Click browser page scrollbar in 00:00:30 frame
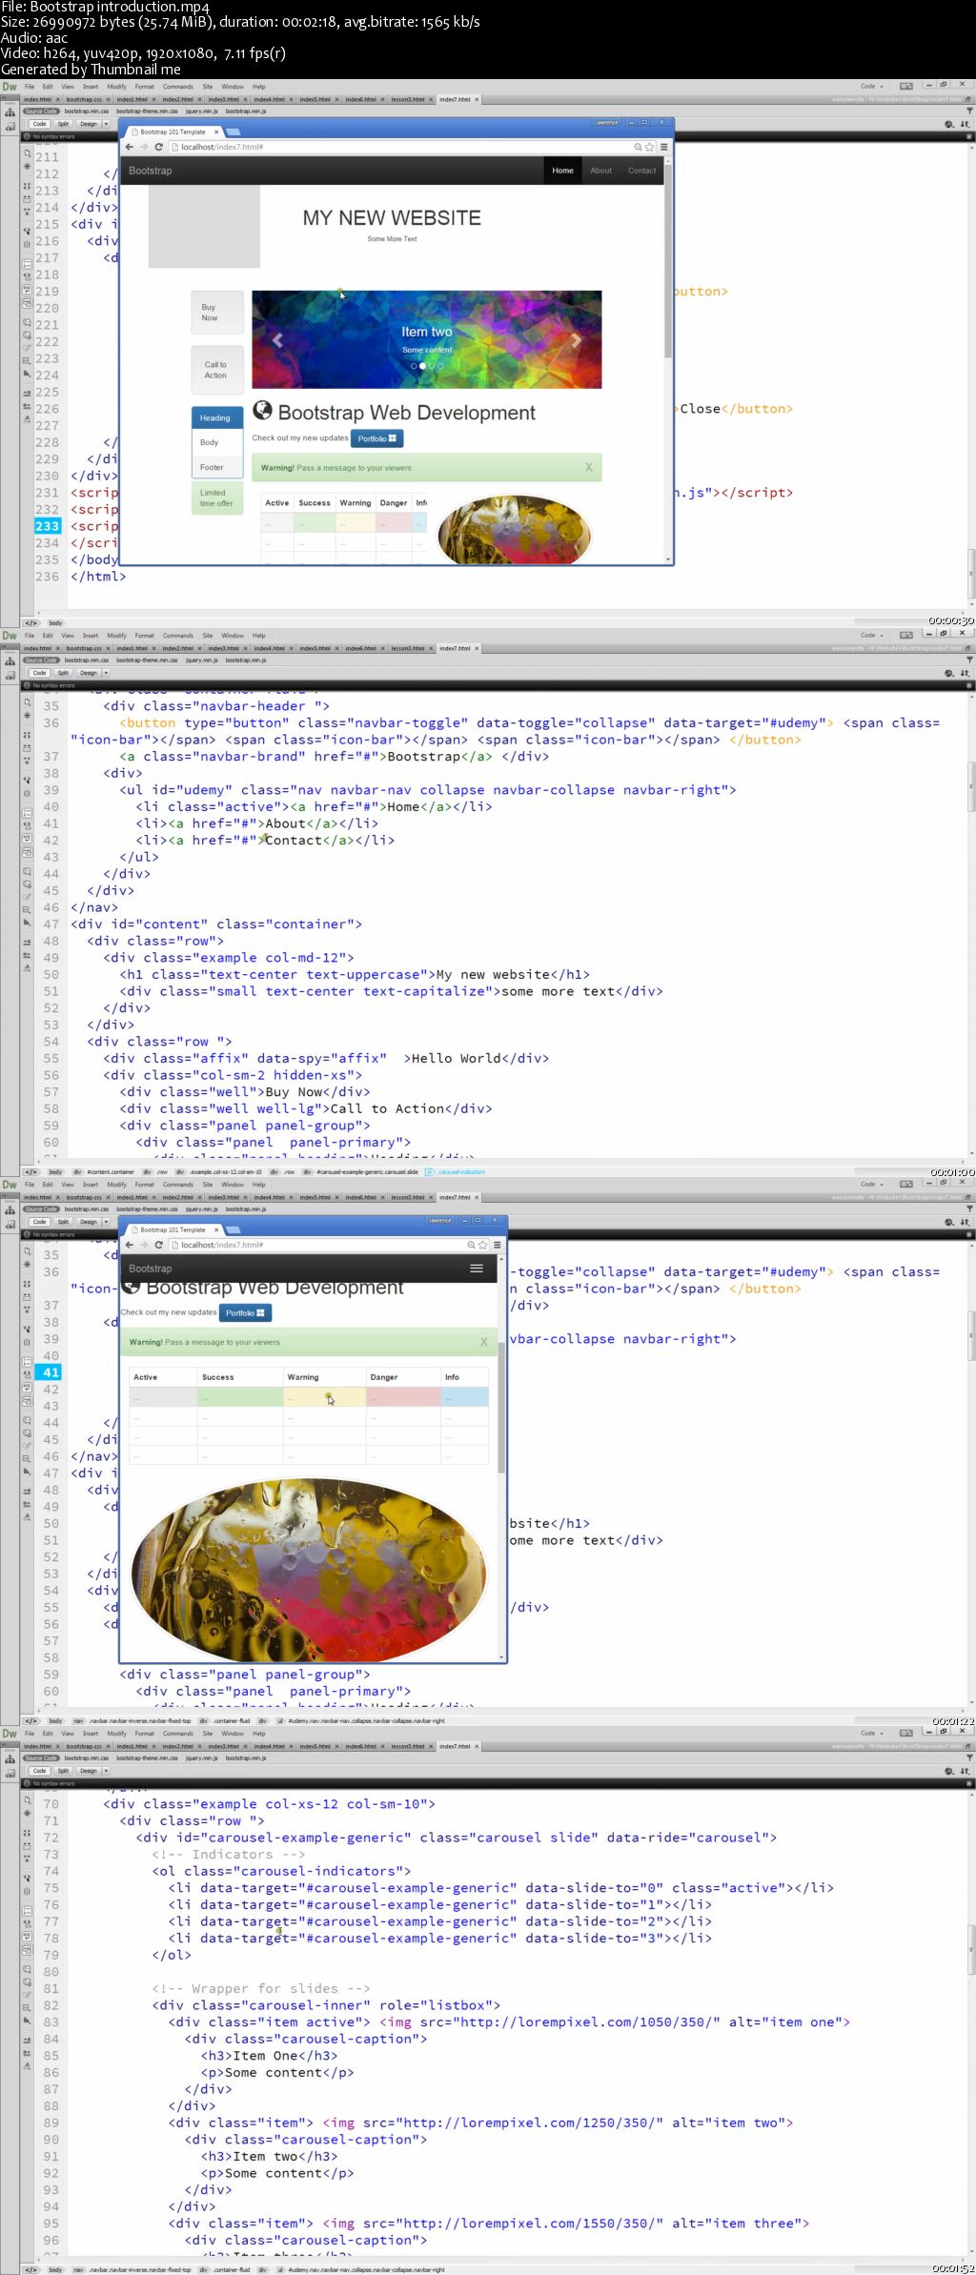Viewport: 976px width, 2275px height. (668, 259)
